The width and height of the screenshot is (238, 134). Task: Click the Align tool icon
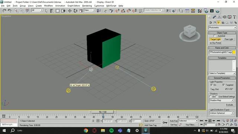174,11
